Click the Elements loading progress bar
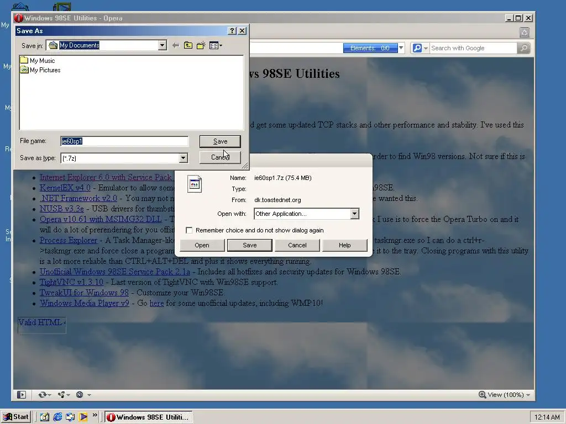566x424 pixels. 370,48
